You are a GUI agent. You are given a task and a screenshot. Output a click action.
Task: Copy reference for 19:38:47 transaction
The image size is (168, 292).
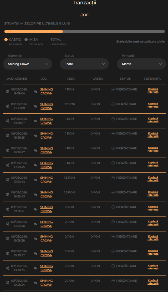click(153, 149)
